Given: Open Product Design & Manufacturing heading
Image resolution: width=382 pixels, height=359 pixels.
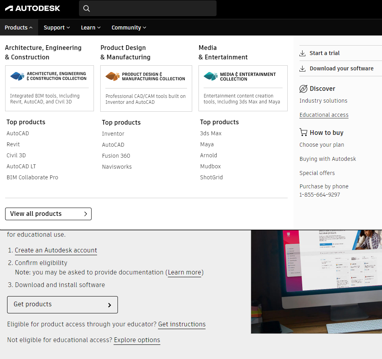Looking at the screenshot, I should (x=125, y=52).
